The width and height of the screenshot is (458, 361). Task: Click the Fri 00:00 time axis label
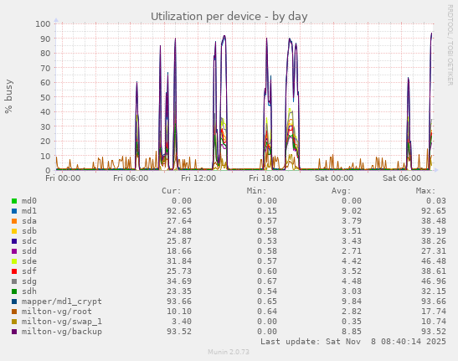pyautogui.click(x=63, y=178)
